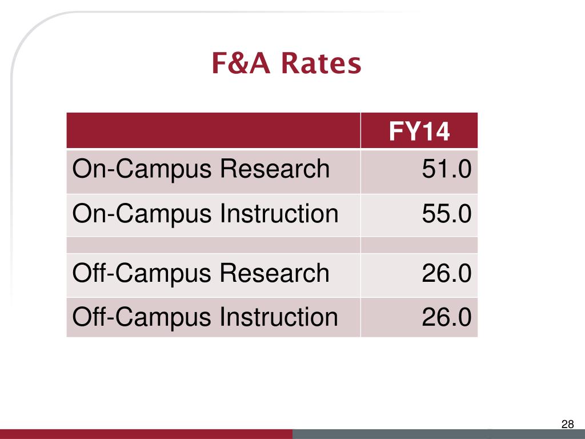Click the word Research in On-Campus row
Screen dimensions: 585x439
(x=275, y=169)
